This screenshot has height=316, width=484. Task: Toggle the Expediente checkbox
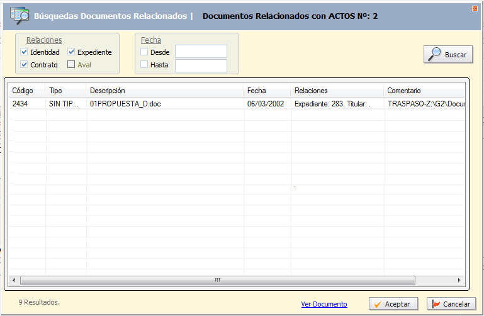(71, 52)
